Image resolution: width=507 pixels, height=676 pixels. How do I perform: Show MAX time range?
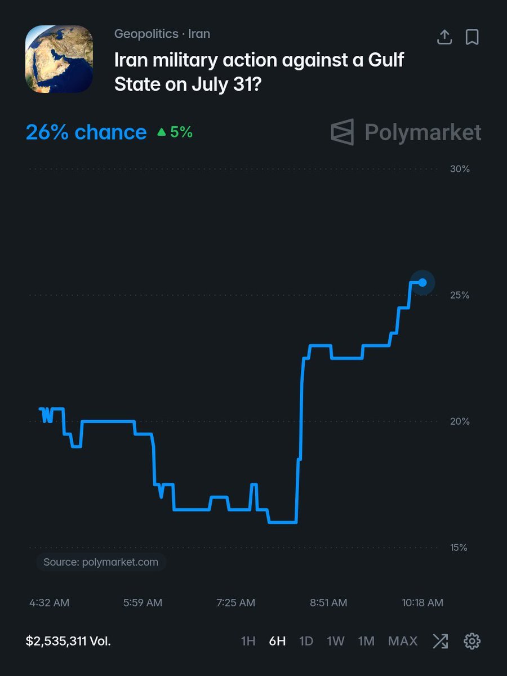click(403, 641)
